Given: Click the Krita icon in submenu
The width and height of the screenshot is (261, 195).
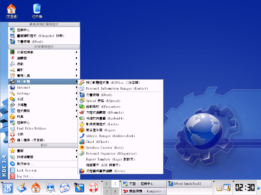Looking at the screenshot, I should (82, 124).
